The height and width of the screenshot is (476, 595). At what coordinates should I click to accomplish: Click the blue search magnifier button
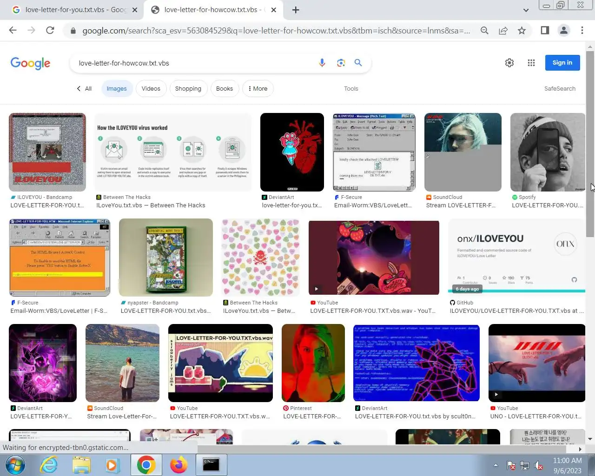pyautogui.click(x=358, y=63)
